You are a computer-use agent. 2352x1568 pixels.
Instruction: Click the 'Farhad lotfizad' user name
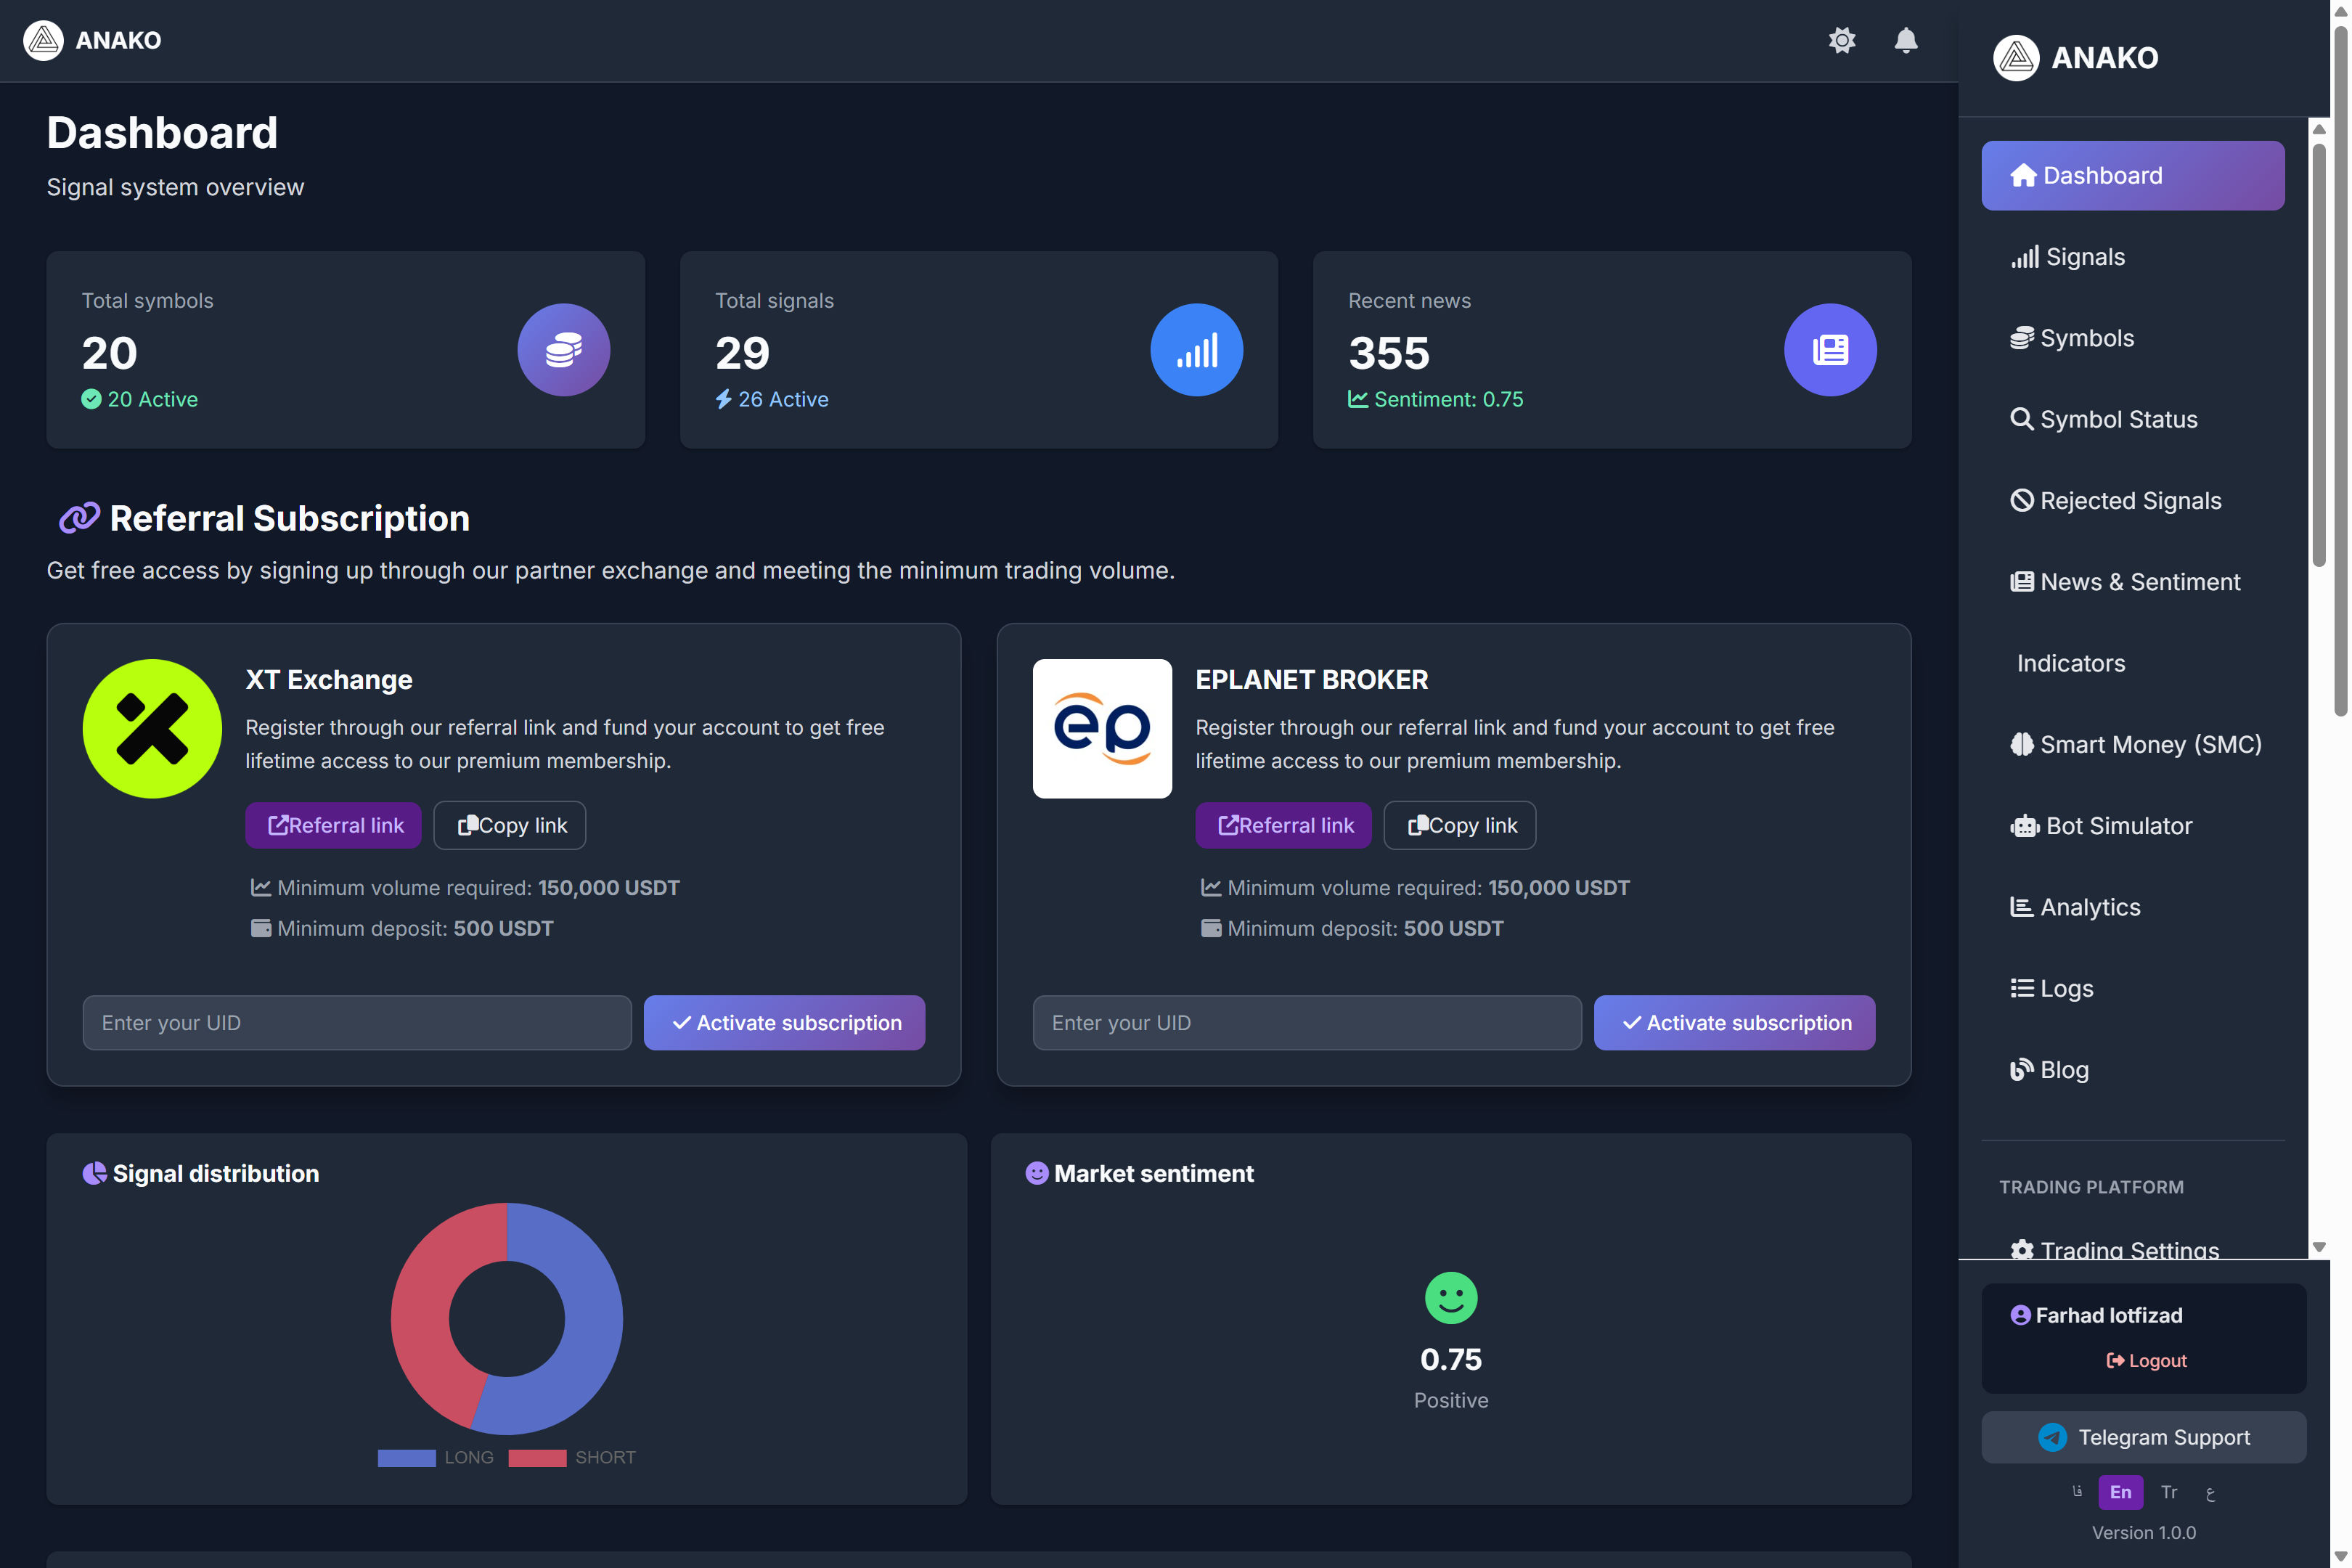click(2109, 1316)
